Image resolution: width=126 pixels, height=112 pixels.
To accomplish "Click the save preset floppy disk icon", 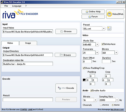I will pyautogui.click(x=109, y=28).
